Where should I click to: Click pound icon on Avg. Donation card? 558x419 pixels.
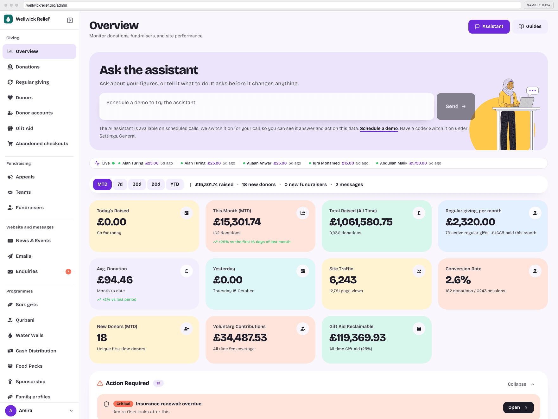tap(187, 271)
